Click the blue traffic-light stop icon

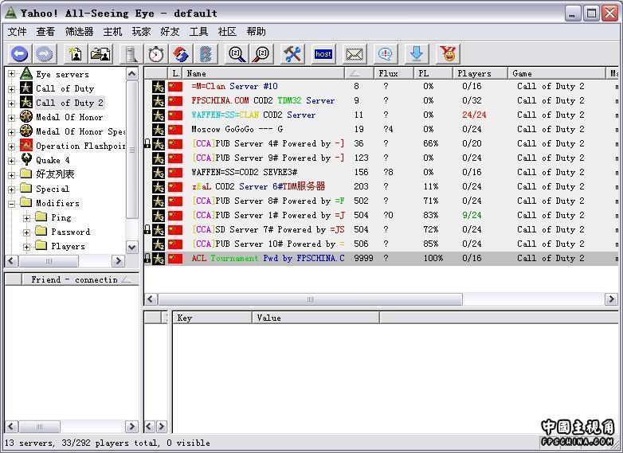click(206, 54)
